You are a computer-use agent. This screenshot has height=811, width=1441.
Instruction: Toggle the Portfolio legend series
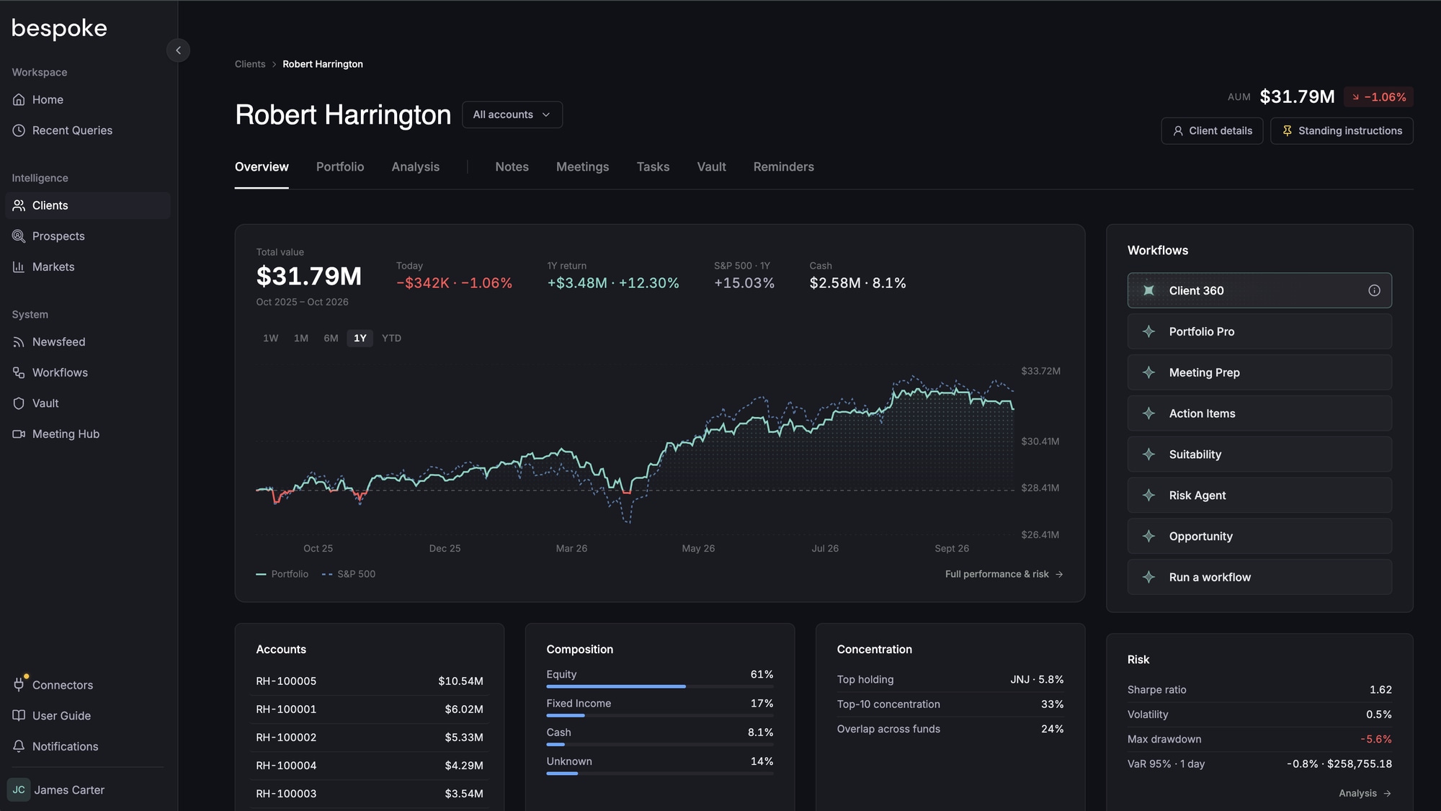pos(282,574)
